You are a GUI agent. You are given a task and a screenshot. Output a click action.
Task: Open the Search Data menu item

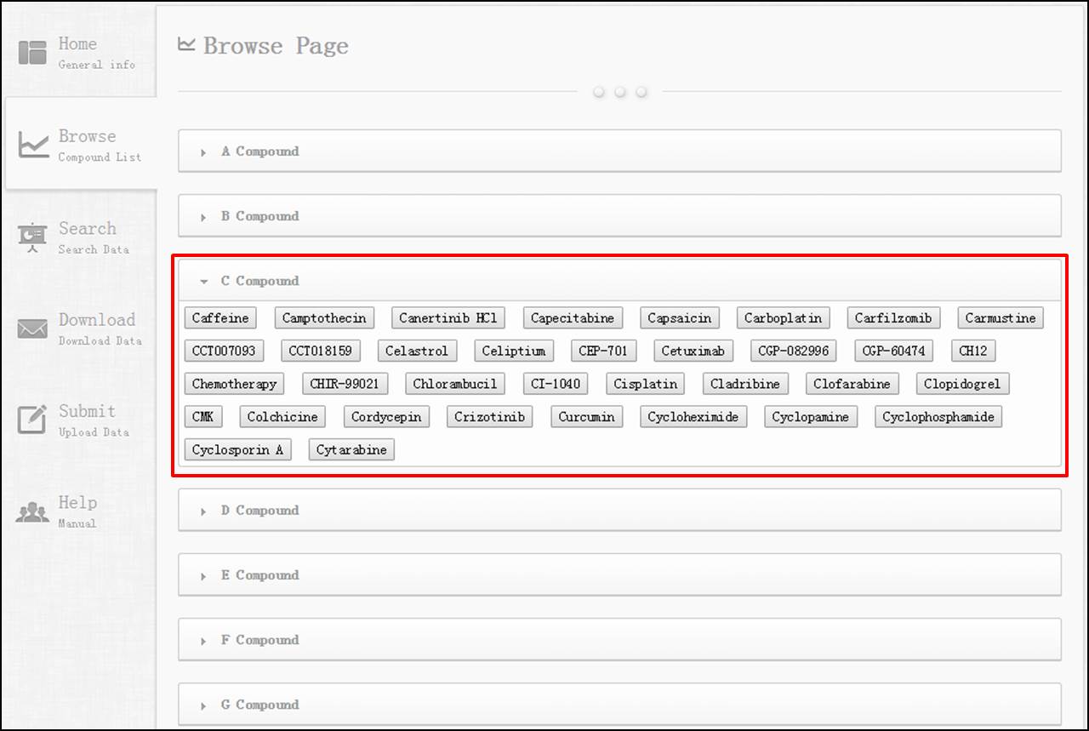click(80, 237)
